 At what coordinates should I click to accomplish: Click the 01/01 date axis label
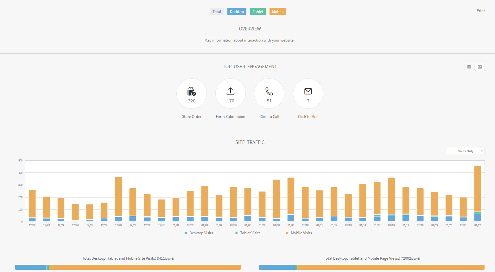click(176, 225)
